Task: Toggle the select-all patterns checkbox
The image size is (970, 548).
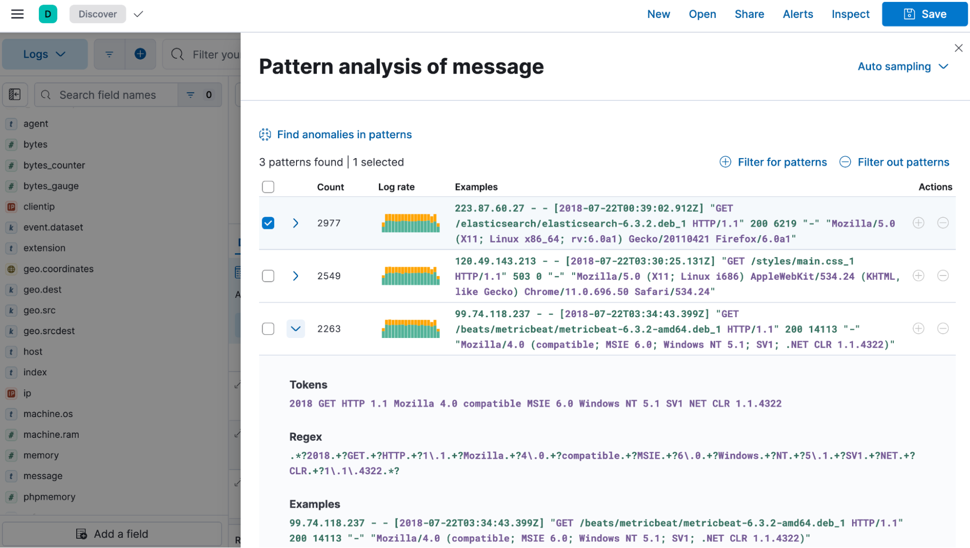Action: click(268, 187)
